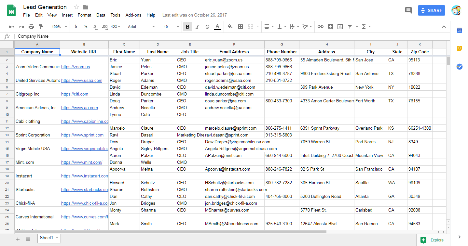Format selection as currency
This screenshot has height=246, width=468.
[x=76, y=27]
